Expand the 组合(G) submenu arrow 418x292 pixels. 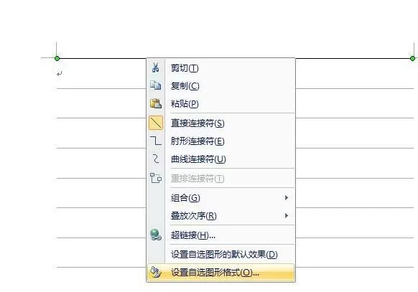tap(287, 197)
